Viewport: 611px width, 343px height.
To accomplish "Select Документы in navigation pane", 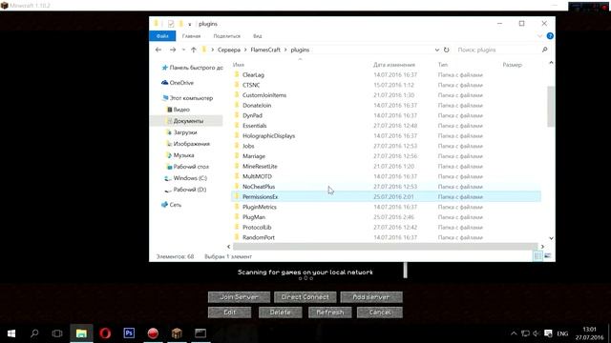I will pyautogui.click(x=188, y=121).
